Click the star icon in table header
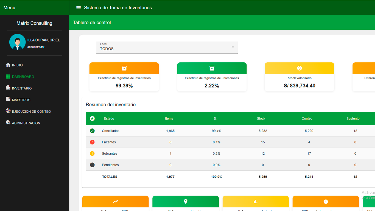This screenshot has width=375, height=211. (92, 118)
